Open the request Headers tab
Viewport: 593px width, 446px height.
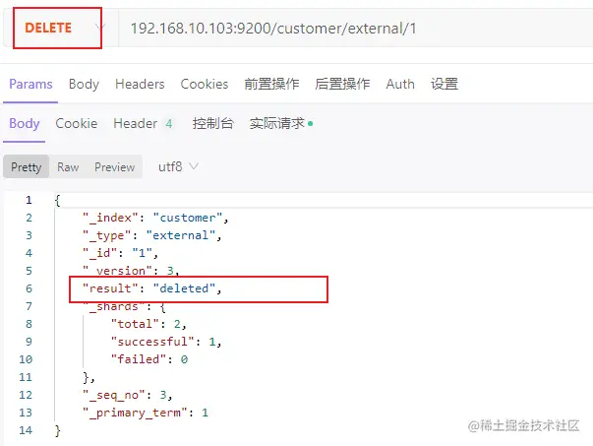pos(140,84)
